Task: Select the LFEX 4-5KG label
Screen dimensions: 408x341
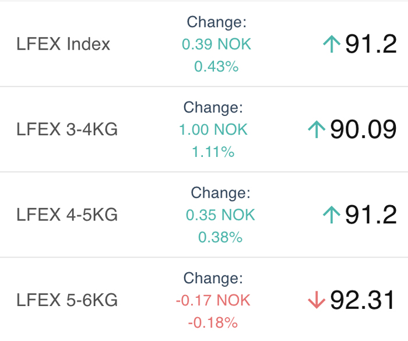Action: pyautogui.click(x=67, y=215)
